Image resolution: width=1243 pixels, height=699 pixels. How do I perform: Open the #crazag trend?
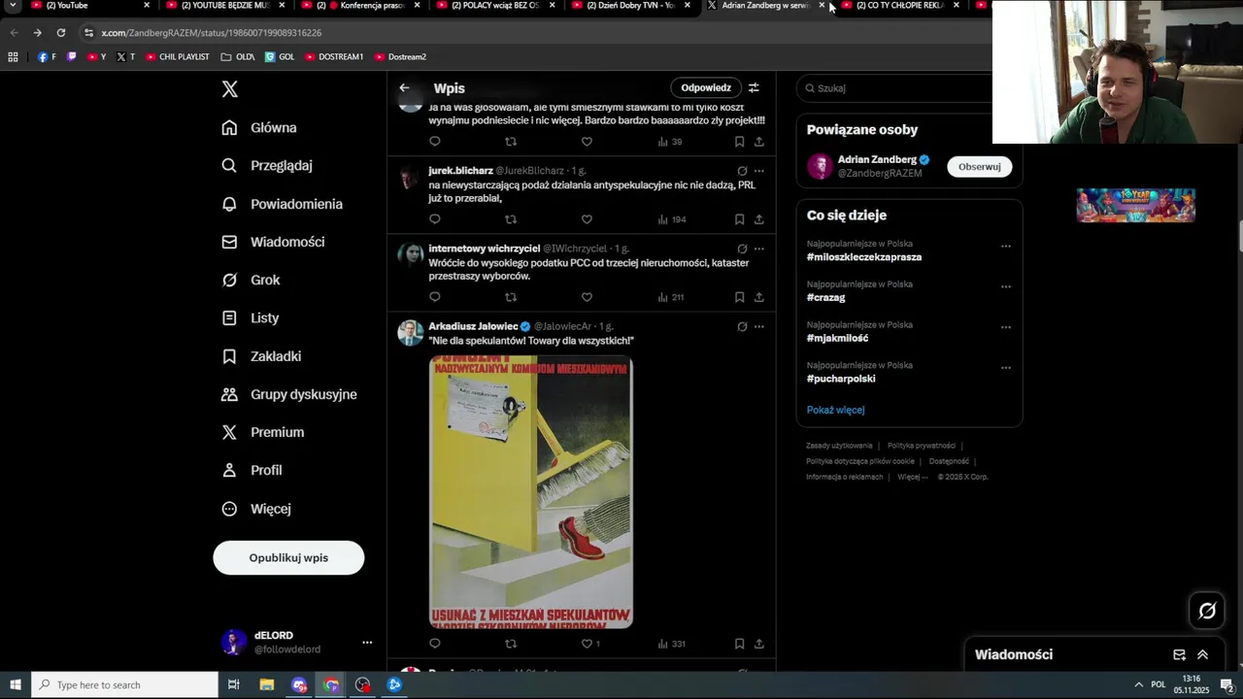tap(826, 298)
